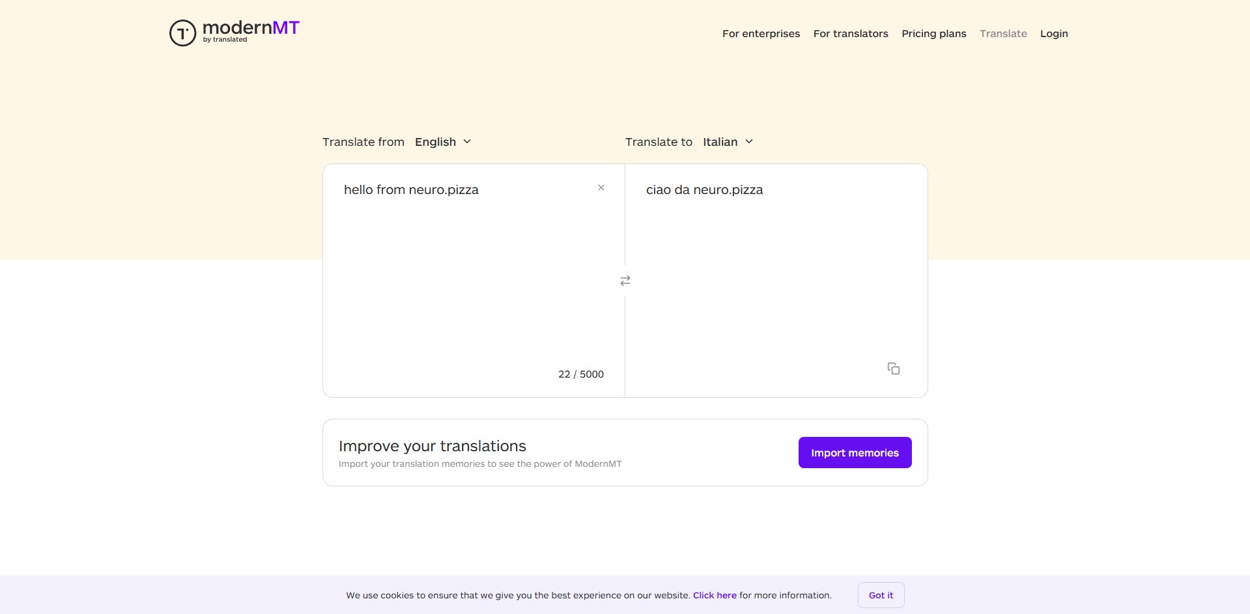Dismiss cookie notice with Got it
The image size is (1250, 614).
(881, 595)
